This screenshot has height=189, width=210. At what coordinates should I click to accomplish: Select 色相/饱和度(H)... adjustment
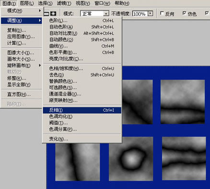coord(82,69)
